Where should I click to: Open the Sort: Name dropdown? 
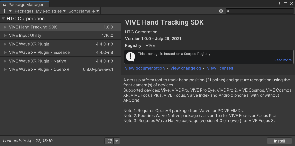coord(84,11)
